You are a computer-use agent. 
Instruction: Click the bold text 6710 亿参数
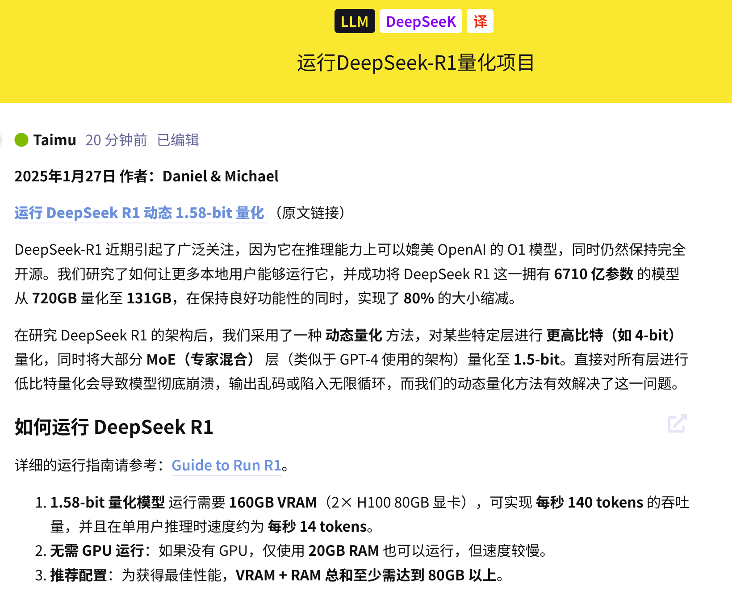(594, 274)
